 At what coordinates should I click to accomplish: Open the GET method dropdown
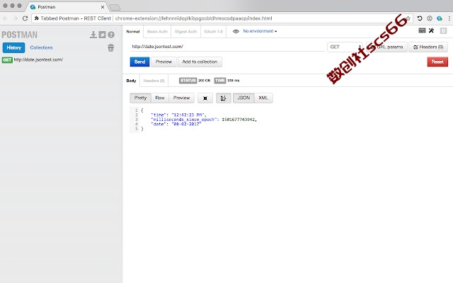(345, 47)
